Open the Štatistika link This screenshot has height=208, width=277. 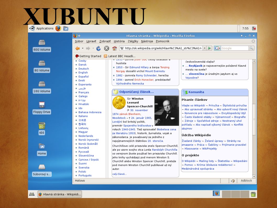click(x=224, y=161)
